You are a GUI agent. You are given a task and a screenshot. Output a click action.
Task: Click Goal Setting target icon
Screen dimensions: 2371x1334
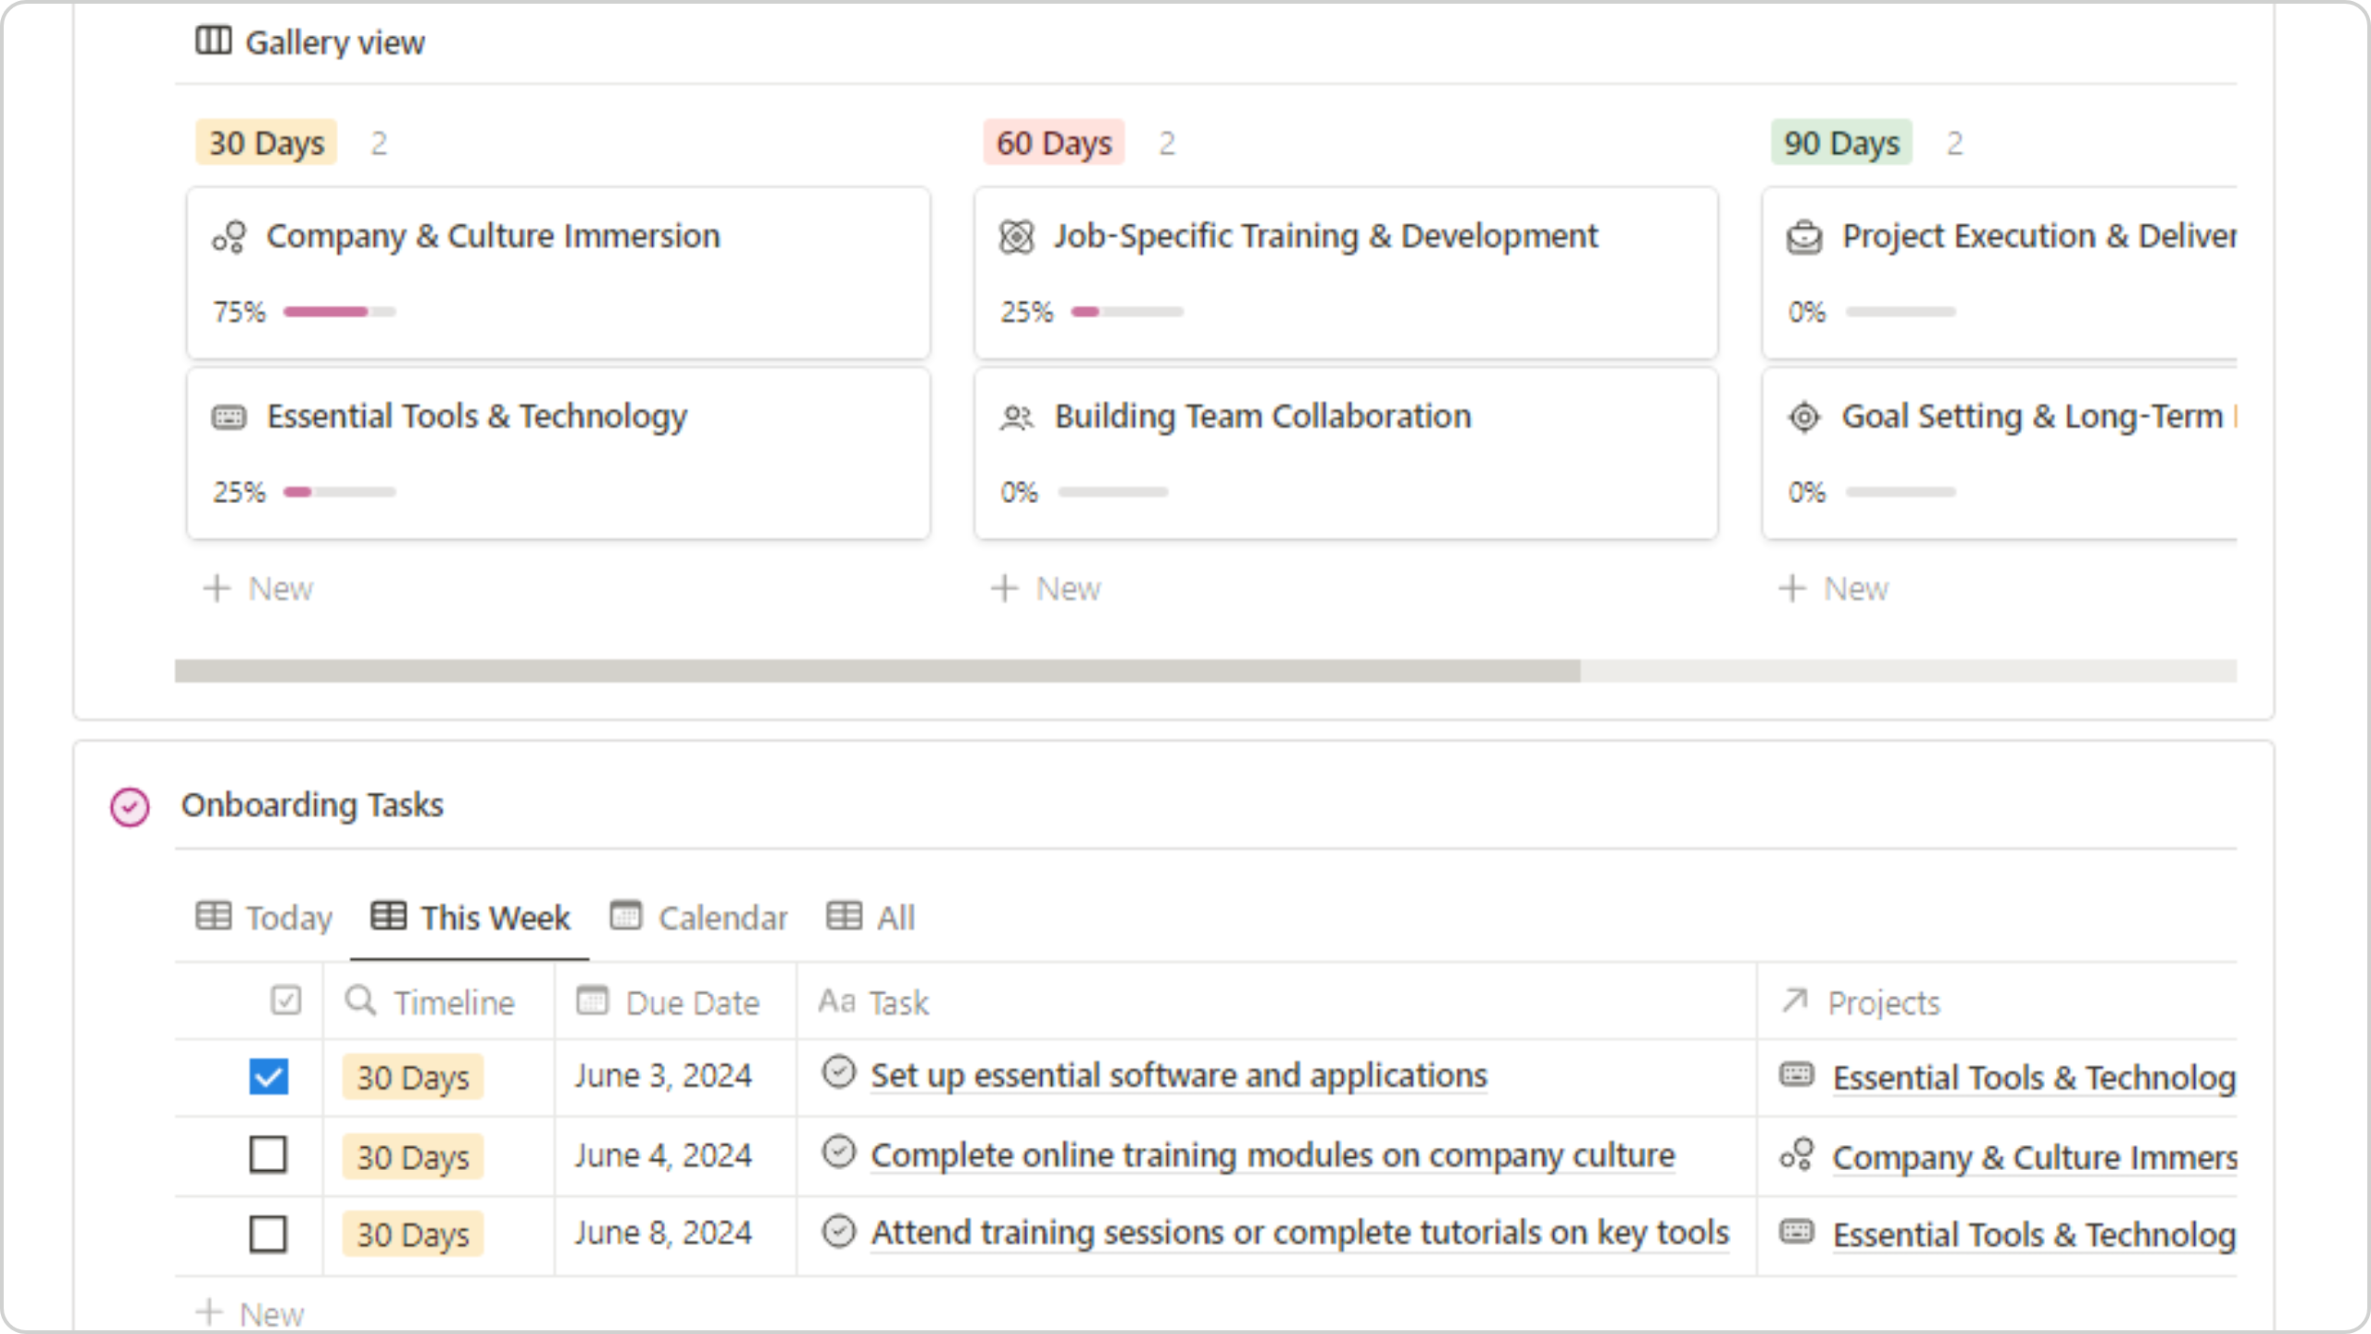(1803, 418)
